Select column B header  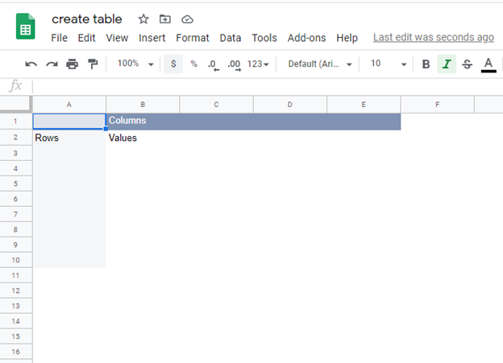[x=143, y=105]
